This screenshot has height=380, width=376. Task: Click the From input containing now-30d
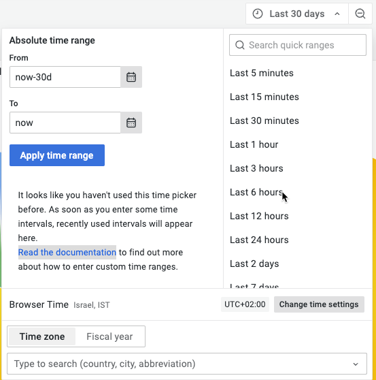[65, 77]
